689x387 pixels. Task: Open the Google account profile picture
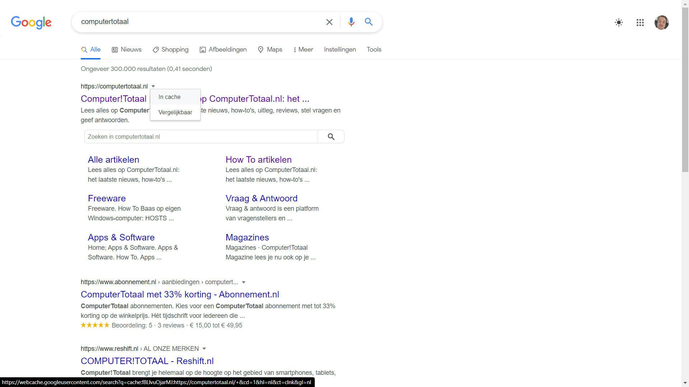click(x=661, y=23)
